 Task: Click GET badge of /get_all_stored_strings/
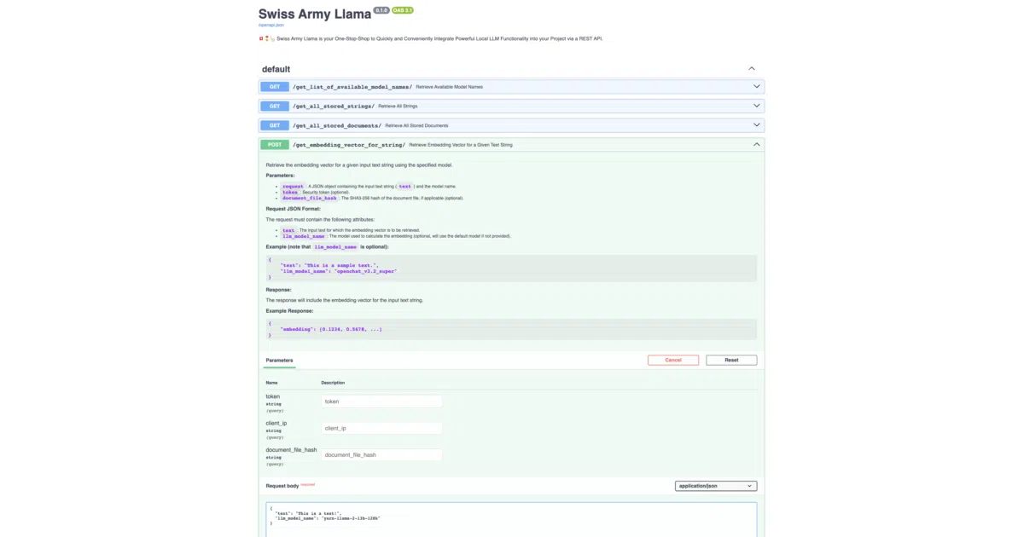[x=275, y=106]
